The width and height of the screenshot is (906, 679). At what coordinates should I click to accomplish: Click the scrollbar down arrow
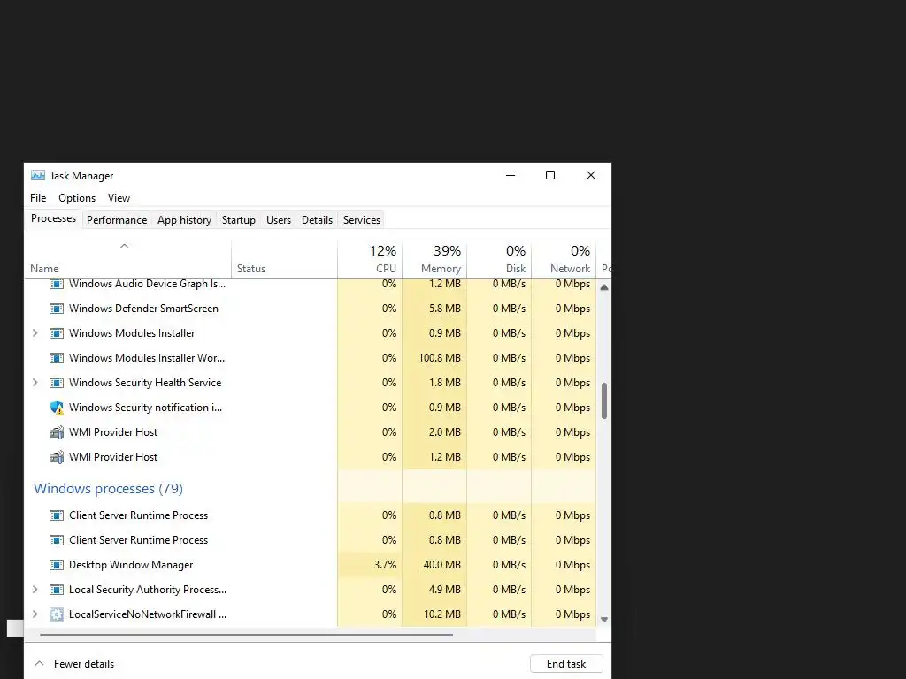604,620
